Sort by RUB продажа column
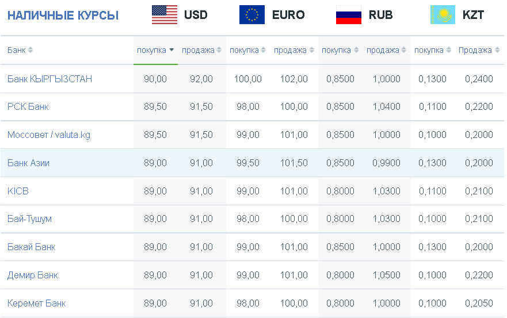Screen dimensions: 507x318 403,50
